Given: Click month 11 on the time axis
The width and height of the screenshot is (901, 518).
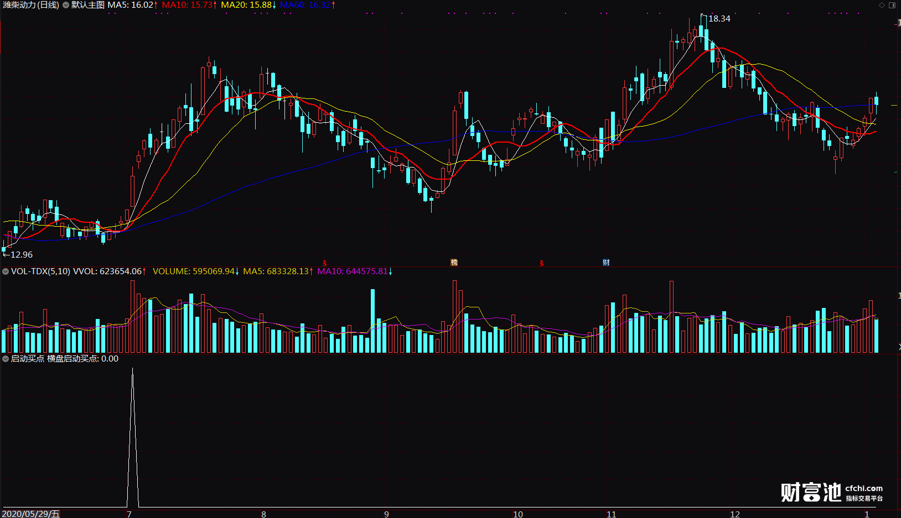Looking at the screenshot, I should click(x=611, y=514).
